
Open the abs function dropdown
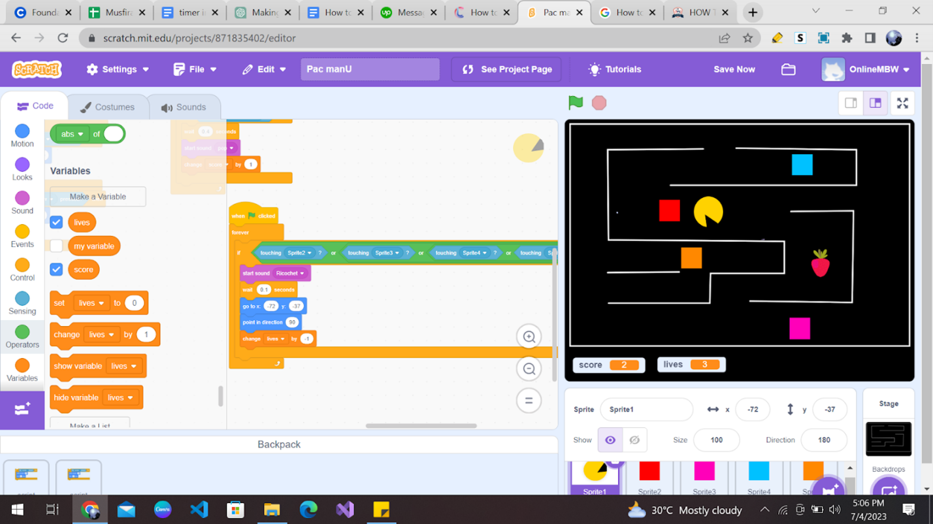tap(73, 134)
